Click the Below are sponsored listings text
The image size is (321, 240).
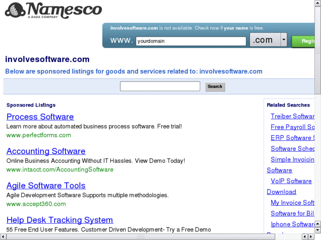[x=134, y=71]
